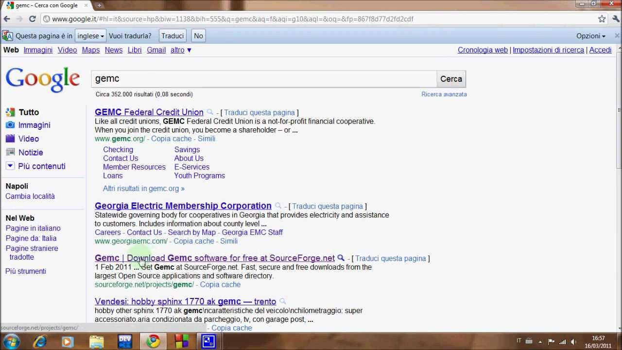
Task: Open Georgia Electric Membership Corporation result
Action: (x=183, y=206)
